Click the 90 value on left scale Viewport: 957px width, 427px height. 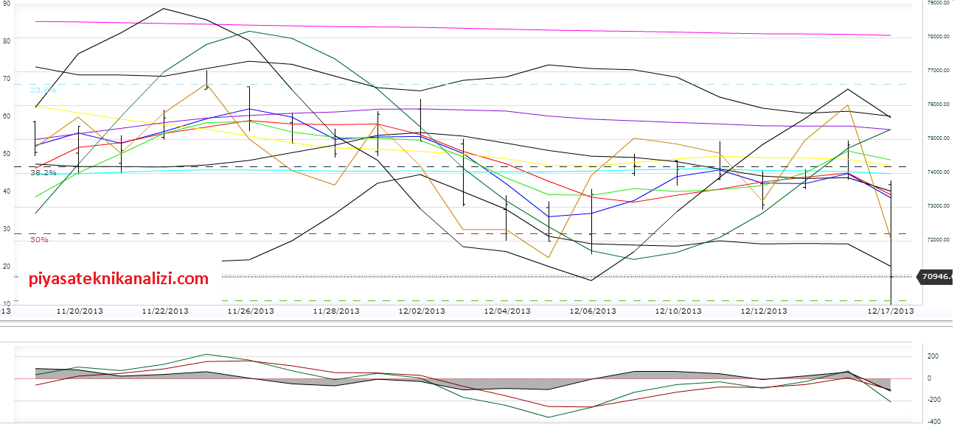7,4
